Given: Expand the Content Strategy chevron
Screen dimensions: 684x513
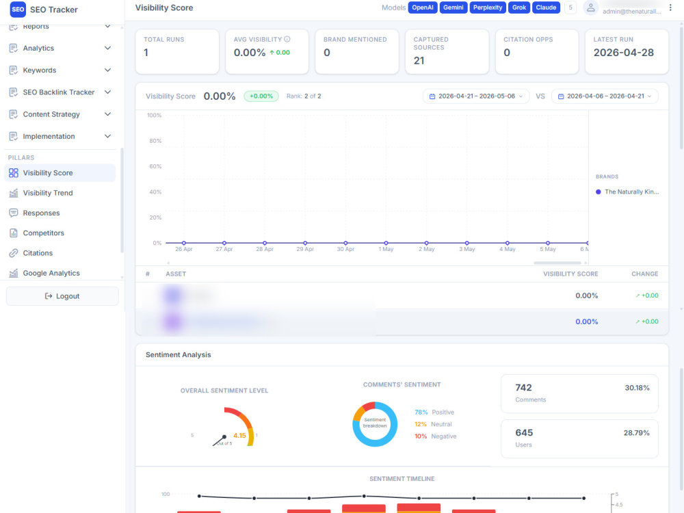Looking at the screenshot, I should coord(108,114).
